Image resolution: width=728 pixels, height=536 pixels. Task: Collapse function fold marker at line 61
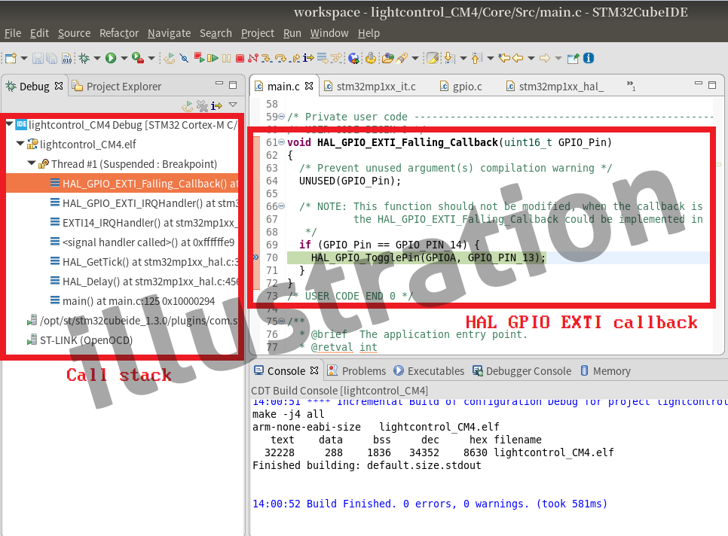coord(281,142)
